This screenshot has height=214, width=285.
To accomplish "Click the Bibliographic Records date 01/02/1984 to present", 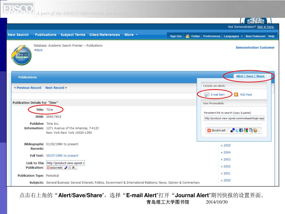I will click(x=62, y=144).
